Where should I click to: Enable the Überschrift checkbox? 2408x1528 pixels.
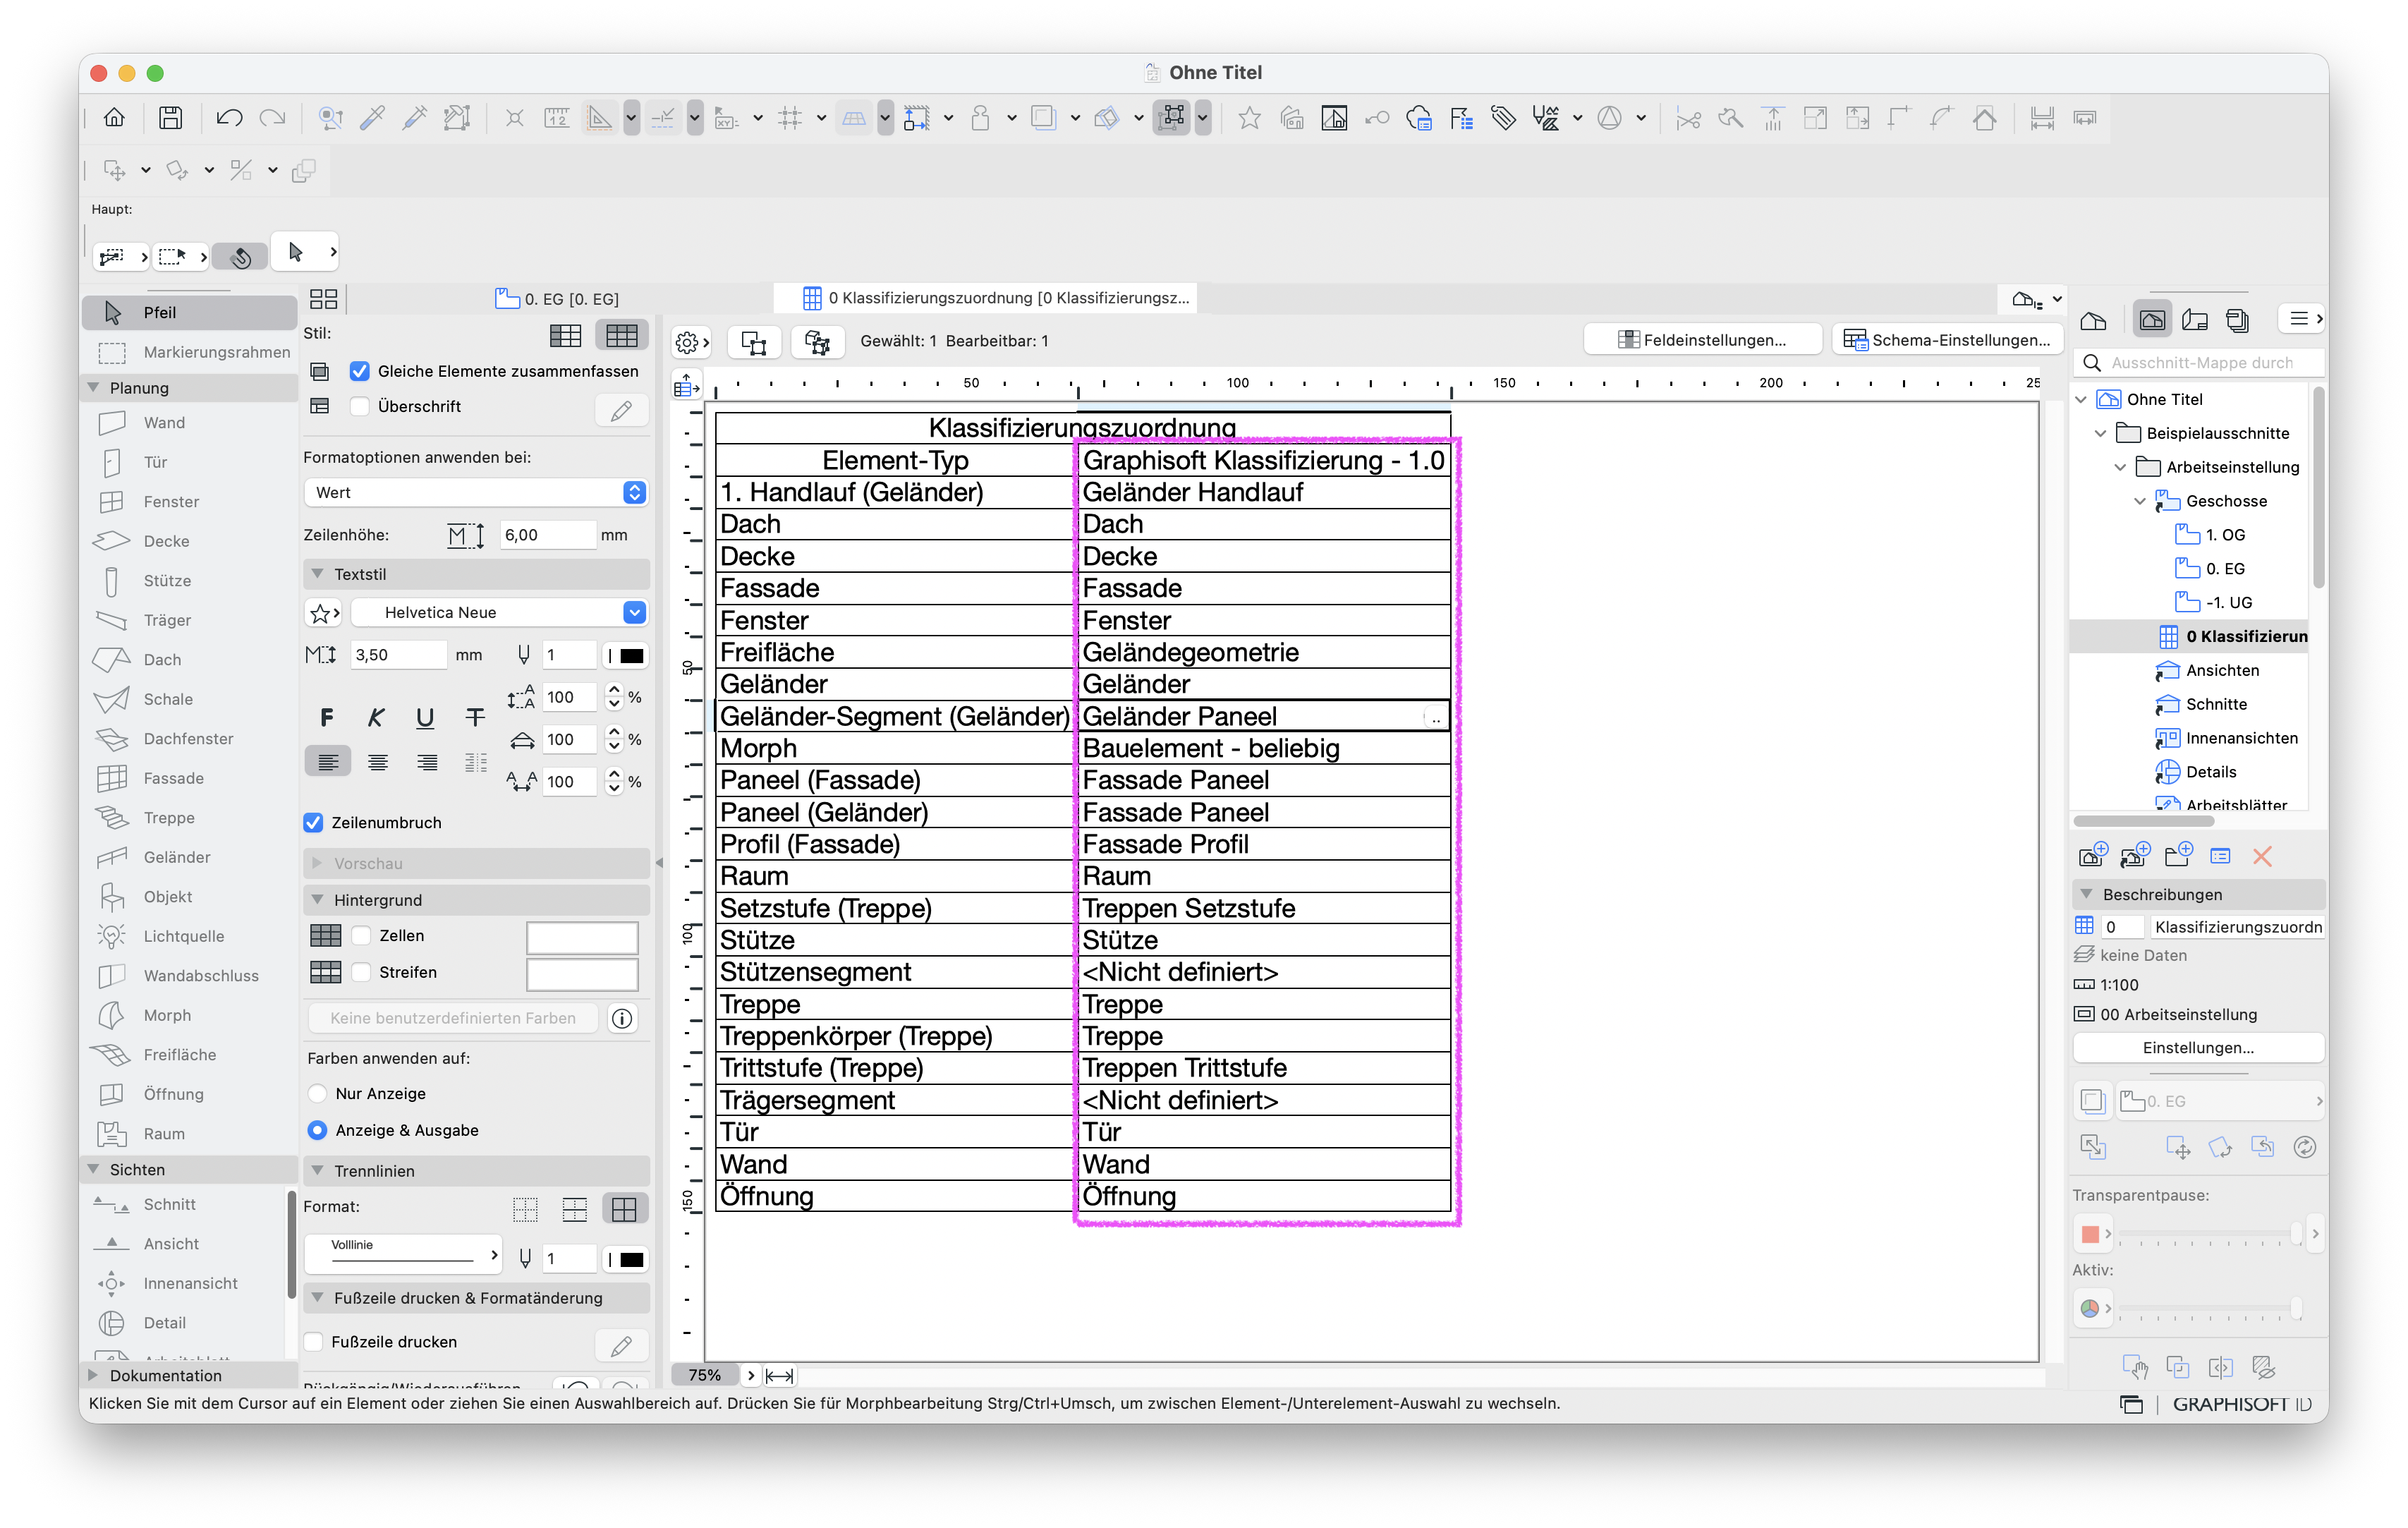coord(360,406)
